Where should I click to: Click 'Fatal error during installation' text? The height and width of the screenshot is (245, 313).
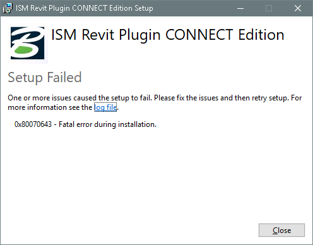[107, 124]
